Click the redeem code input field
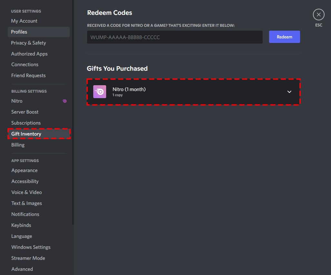The height and width of the screenshot is (275, 331). point(175,37)
